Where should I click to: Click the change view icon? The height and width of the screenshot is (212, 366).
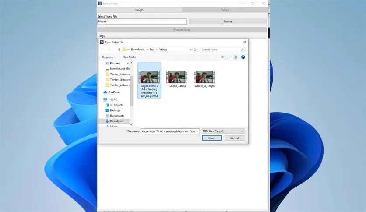pos(222,57)
